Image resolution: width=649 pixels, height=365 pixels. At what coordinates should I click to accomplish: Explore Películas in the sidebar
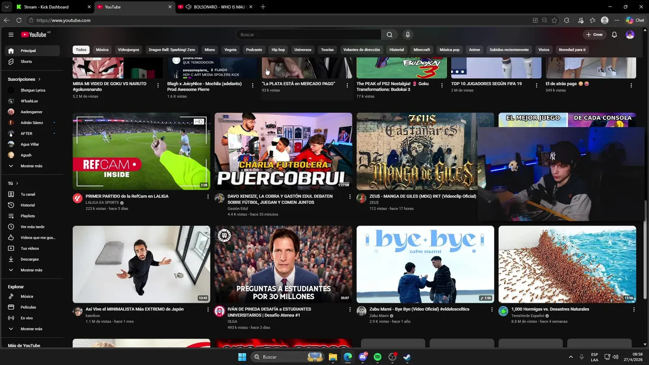32,307
